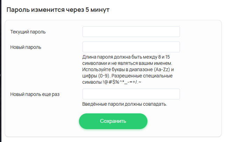The width and height of the screenshot is (232, 142).
Task: Select the Новый пароль еще раз field
Action: tap(131, 94)
